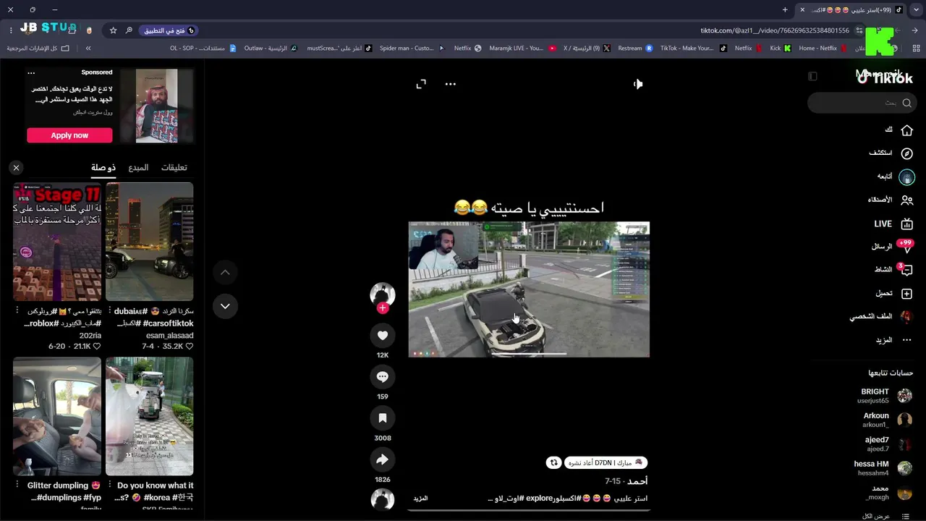926x521 pixels.
Task: Seek using the video progress bar
Action: (x=529, y=510)
